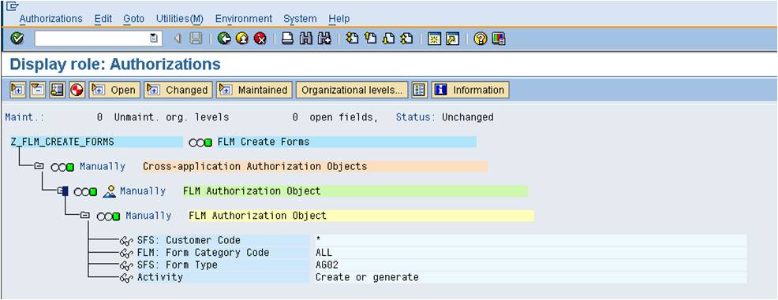778x300 pixels.
Task: Click the Print icon
Action: click(x=287, y=39)
